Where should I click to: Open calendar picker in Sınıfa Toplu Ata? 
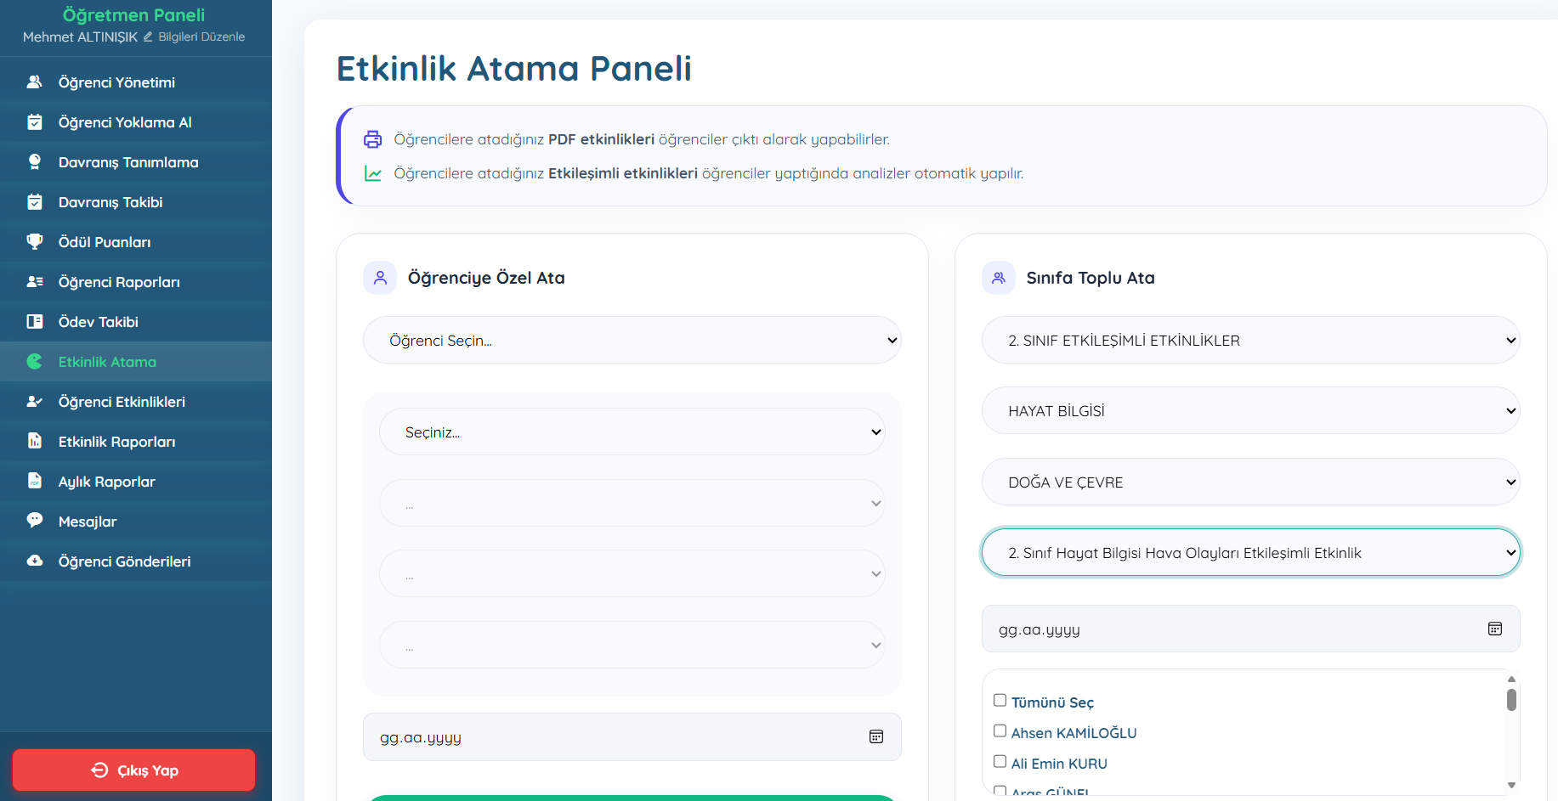coord(1494,629)
